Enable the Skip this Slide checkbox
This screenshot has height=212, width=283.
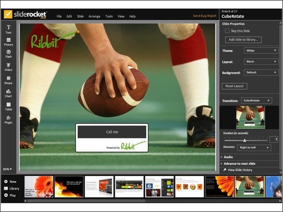click(x=227, y=31)
